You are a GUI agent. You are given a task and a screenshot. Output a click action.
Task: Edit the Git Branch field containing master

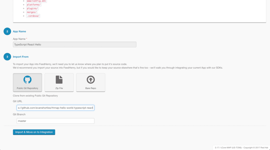55,121
